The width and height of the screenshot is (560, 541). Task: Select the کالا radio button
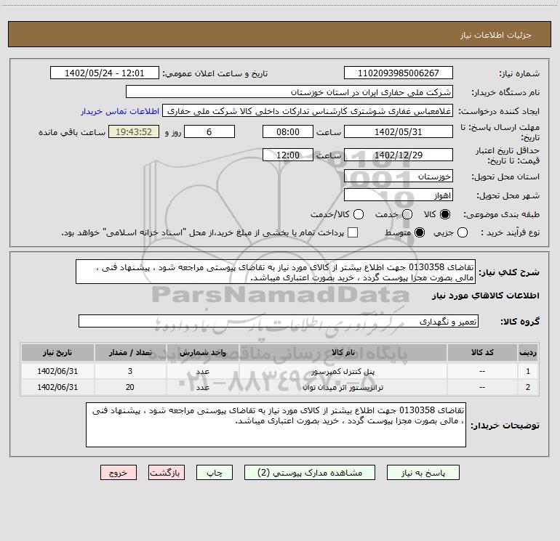tap(445, 214)
